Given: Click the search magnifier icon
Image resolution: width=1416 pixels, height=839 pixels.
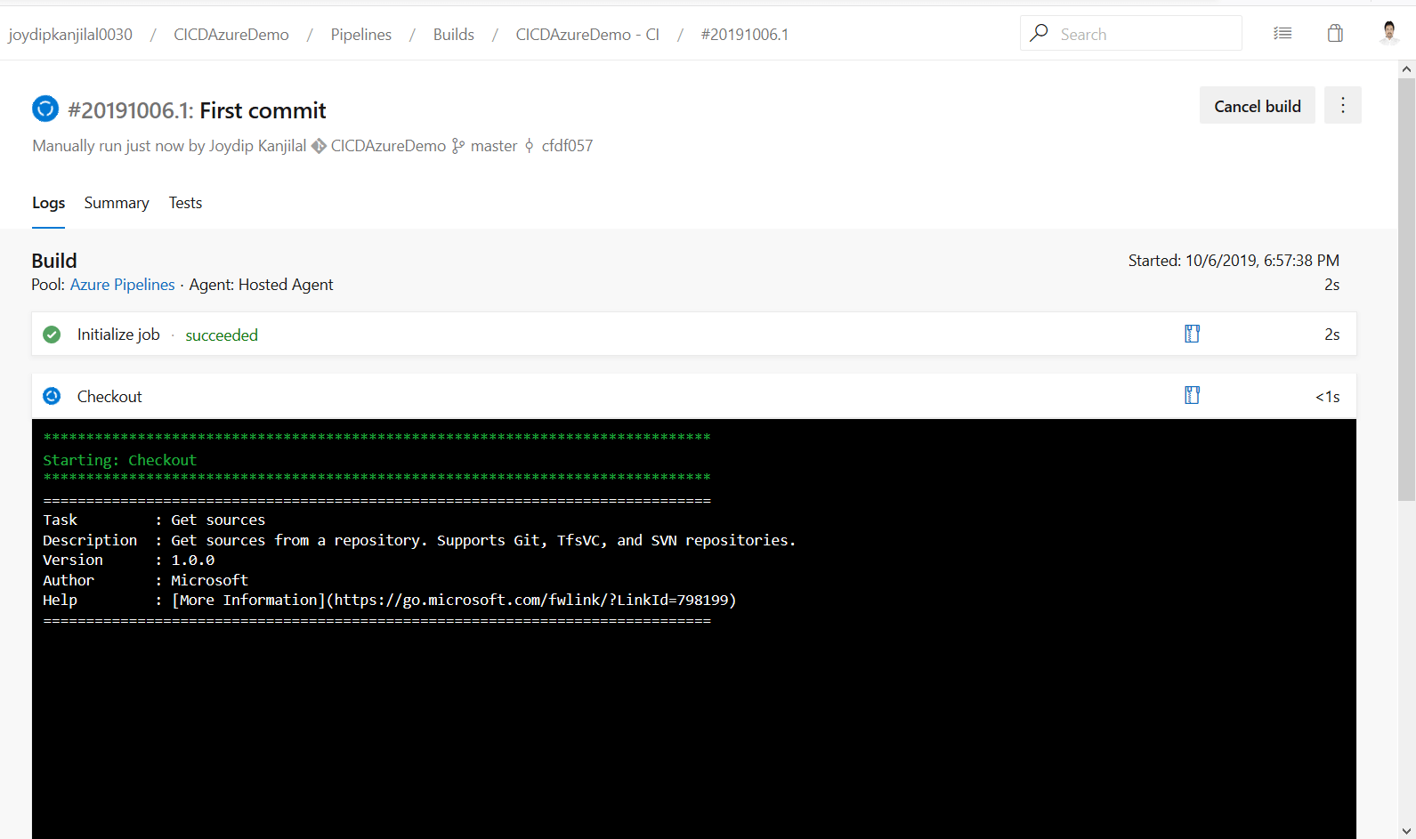Looking at the screenshot, I should click(x=1039, y=33).
